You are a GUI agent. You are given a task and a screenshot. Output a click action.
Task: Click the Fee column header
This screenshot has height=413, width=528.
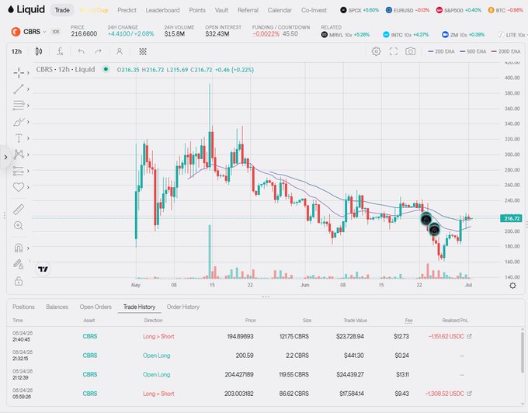[x=408, y=320]
